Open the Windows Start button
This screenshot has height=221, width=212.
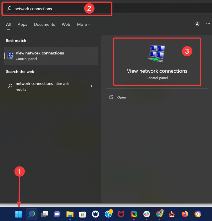pyautogui.click(x=19, y=214)
